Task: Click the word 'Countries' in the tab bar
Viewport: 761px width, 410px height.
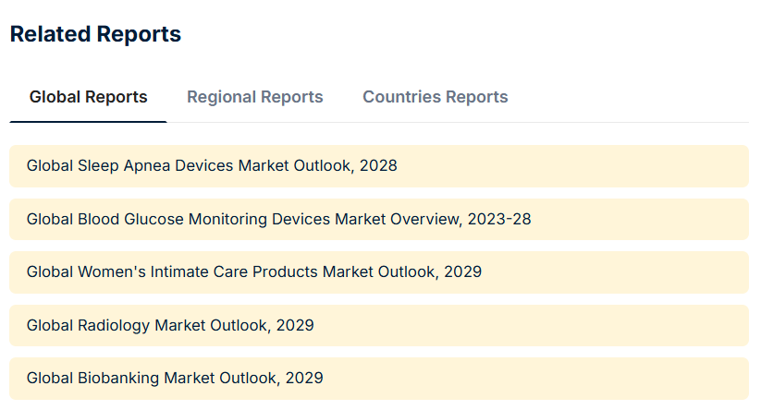Action: coord(402,97)
